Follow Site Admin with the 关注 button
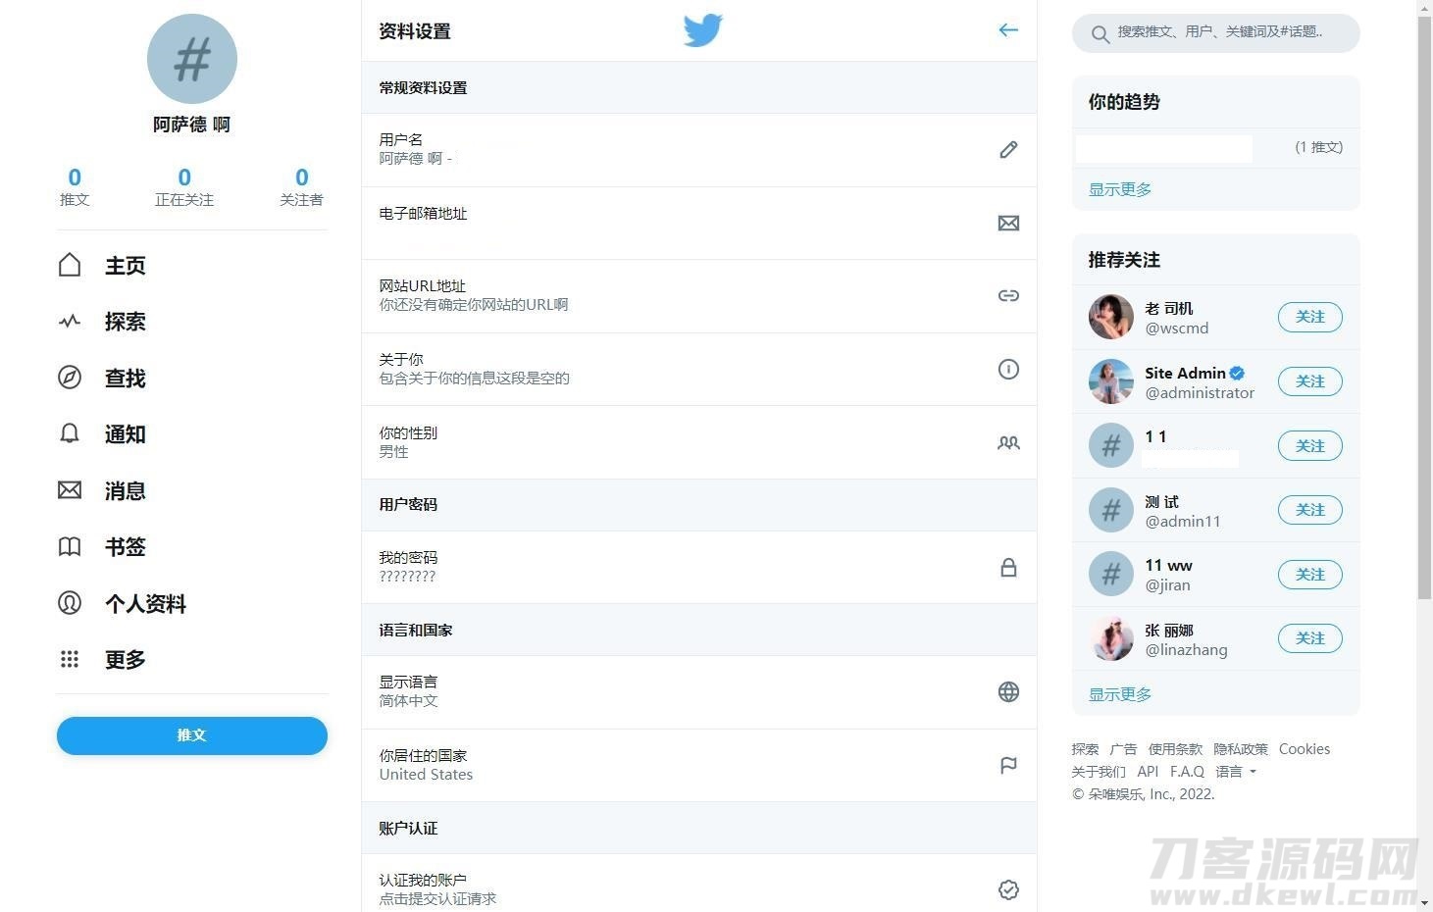Image resolution: width=1433 pixels, height=912 pixels. [x=1309, y=381]
